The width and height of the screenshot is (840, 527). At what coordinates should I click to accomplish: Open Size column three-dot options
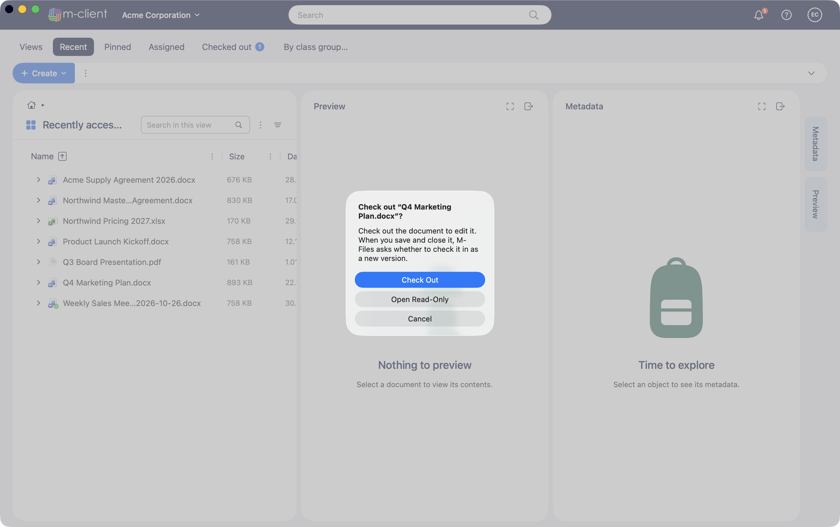click(270, 156)
